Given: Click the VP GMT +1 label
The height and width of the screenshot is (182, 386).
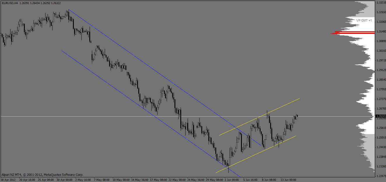Looking at the screenshot, I should click(364, 21).
